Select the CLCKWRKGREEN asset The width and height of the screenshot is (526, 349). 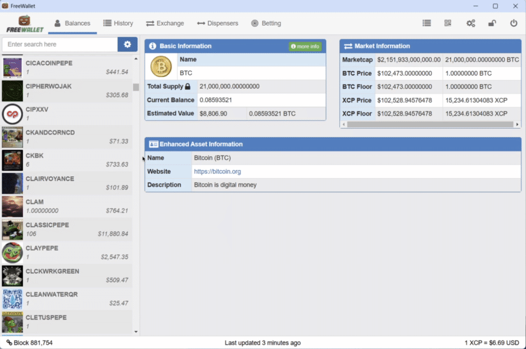[x=67, y=275]
